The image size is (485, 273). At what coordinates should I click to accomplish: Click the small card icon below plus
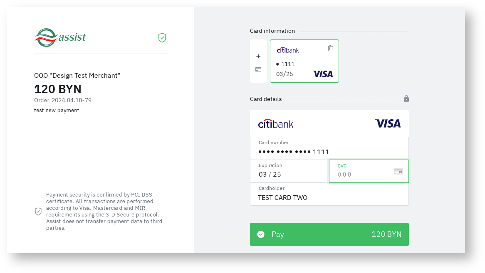click(258, 69)
